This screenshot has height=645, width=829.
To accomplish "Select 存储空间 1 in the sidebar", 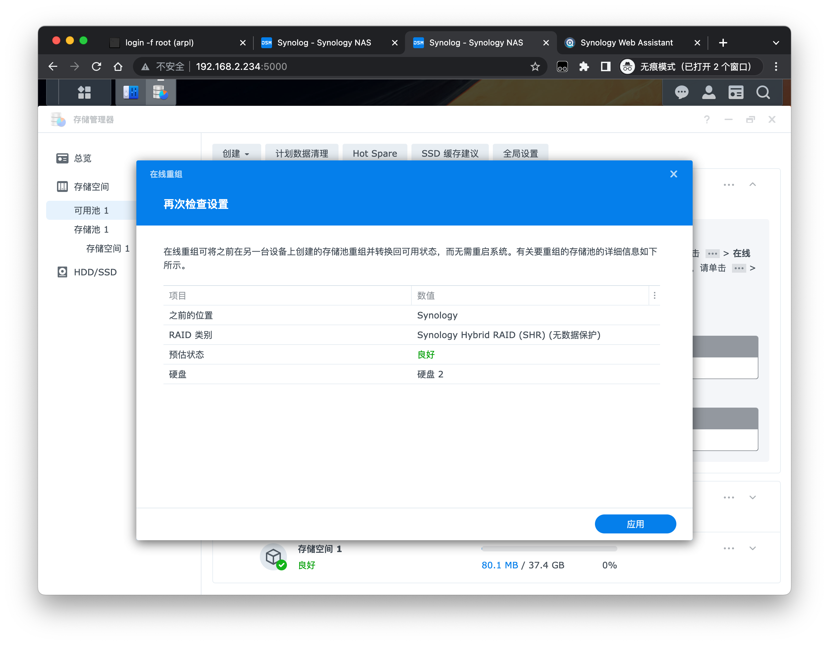I will pos(108,249).
